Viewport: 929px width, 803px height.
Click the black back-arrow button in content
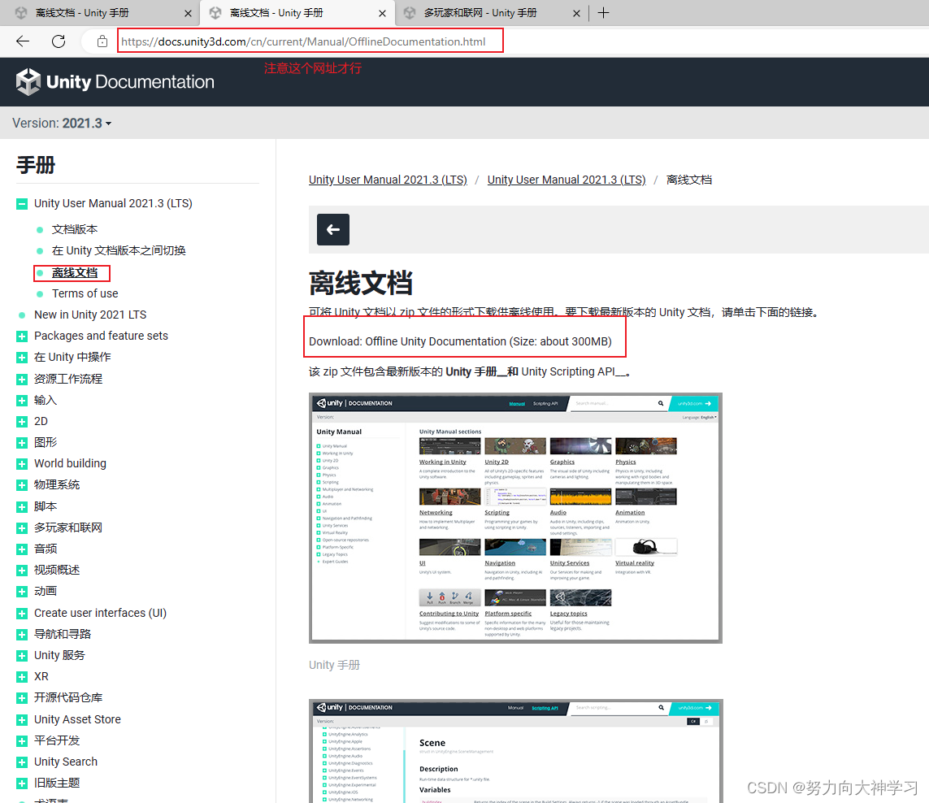pyautogui.click(x=333, y=229)
